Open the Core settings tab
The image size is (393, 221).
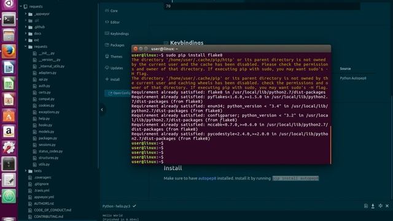[x=111, y=11]
